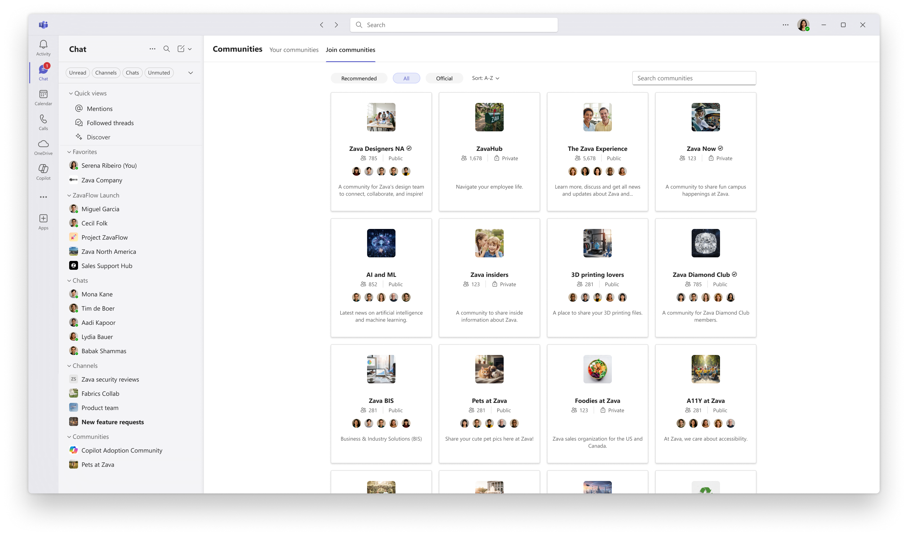Switch the community filter to Official
The image size is (908, 536).
tap(444, 78)
